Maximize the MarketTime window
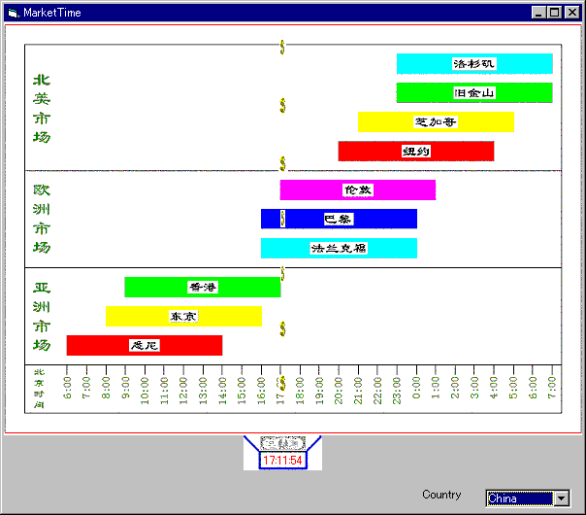This screenshot has width=586, height=515. click(x=555, y=13)
